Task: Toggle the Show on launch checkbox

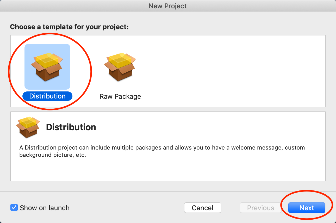Action: point(14,208)
